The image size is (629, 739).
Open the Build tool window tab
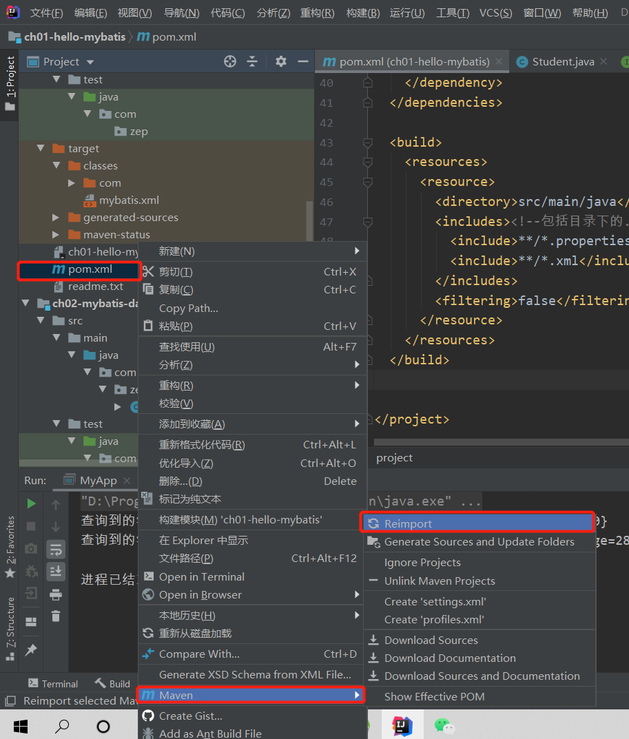point(112,683)
